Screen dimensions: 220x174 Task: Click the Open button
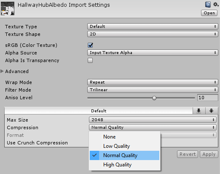point(209,13)
